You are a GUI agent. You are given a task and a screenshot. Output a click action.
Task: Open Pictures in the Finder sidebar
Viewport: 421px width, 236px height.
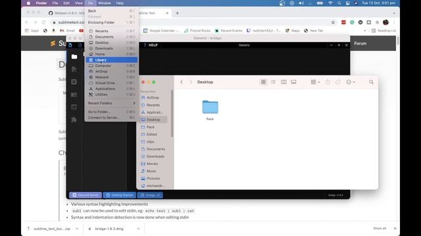coord(153,178)
